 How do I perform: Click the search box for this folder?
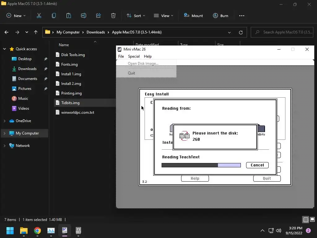(284, 32)
